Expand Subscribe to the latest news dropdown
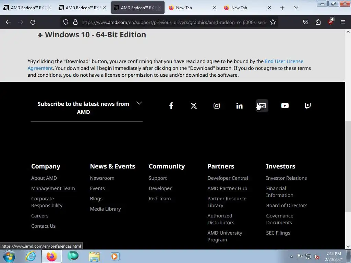 click(139, 103)
